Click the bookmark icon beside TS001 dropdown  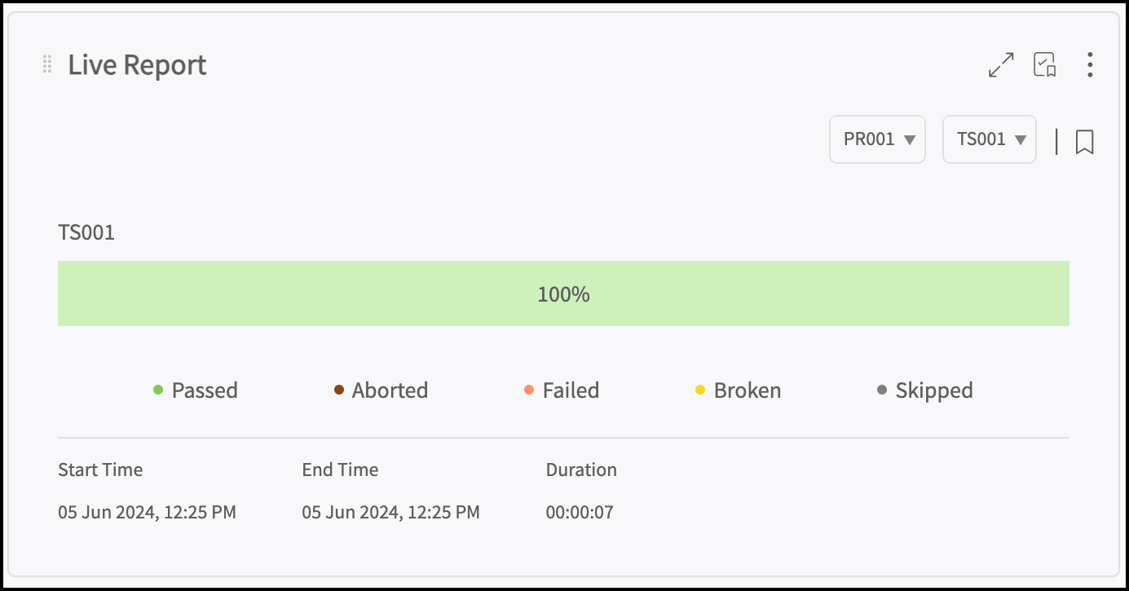pyautogui.click(x=1084, y=142)
